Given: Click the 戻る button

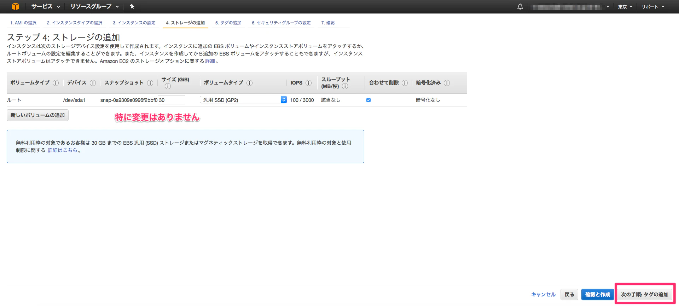Looking at the screenshot, I should [x=569, y=294].
